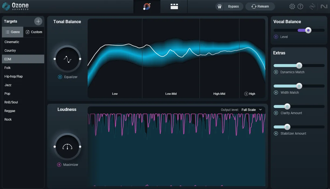Toggle the Maximizer power button
The image size is (330, 189).
pyautogui.click(x=59, y=165)
